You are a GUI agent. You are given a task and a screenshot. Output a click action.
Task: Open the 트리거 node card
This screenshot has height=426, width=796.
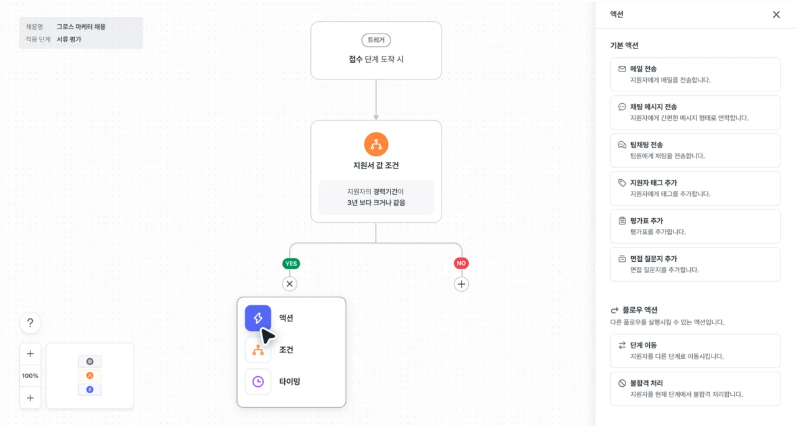point(376,51)
